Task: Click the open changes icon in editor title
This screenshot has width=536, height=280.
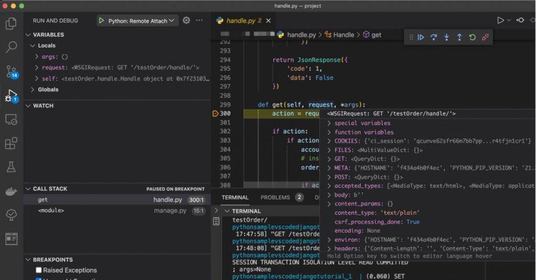Action: pyautogui.click(x=520, y=20)
